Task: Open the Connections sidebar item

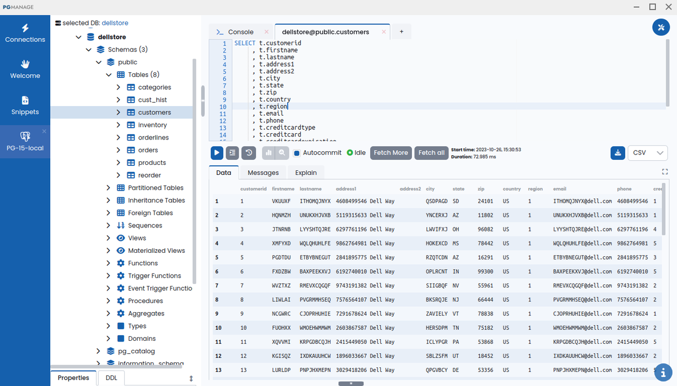Action: coord(25,33)
